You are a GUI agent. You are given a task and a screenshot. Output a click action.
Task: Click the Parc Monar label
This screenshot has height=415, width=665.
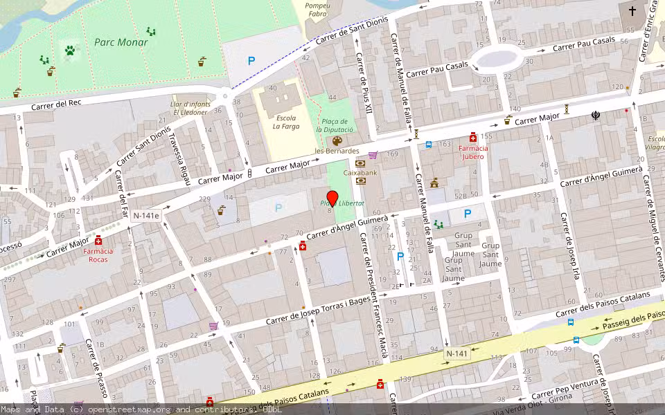[x=121, y=42]
